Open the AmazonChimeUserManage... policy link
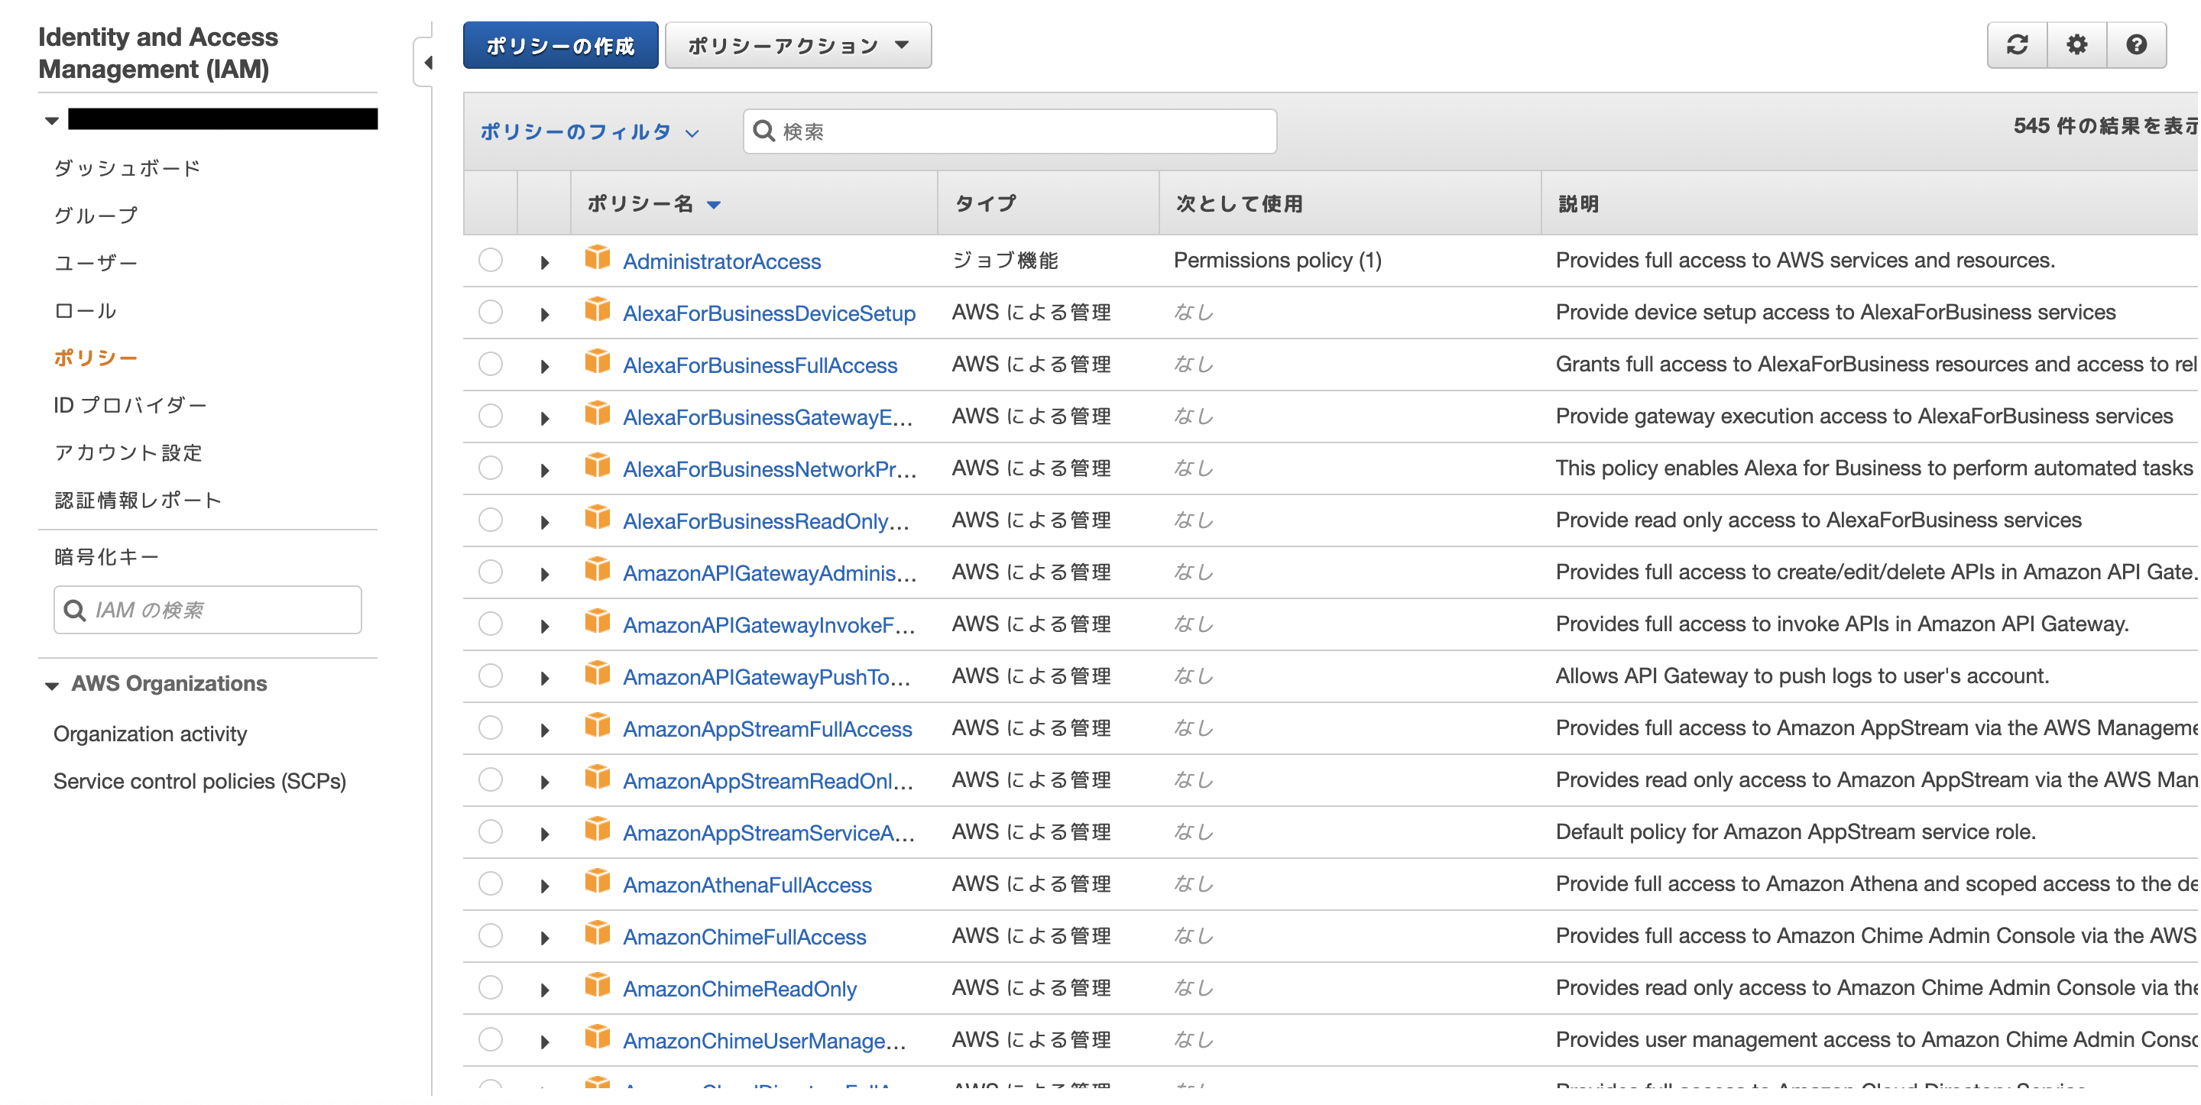 [764, 1040]
